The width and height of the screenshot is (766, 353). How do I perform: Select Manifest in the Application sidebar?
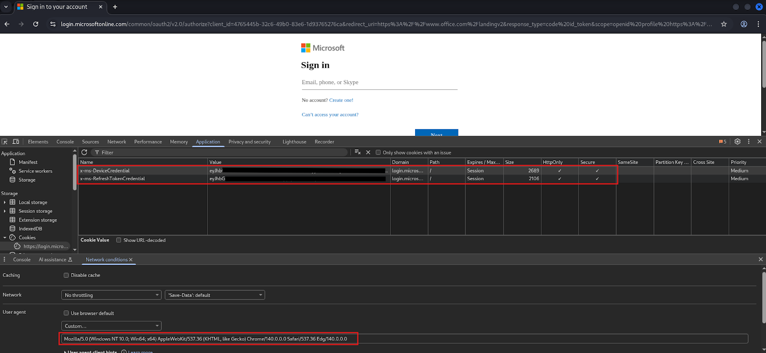click(x=28, y=162)
